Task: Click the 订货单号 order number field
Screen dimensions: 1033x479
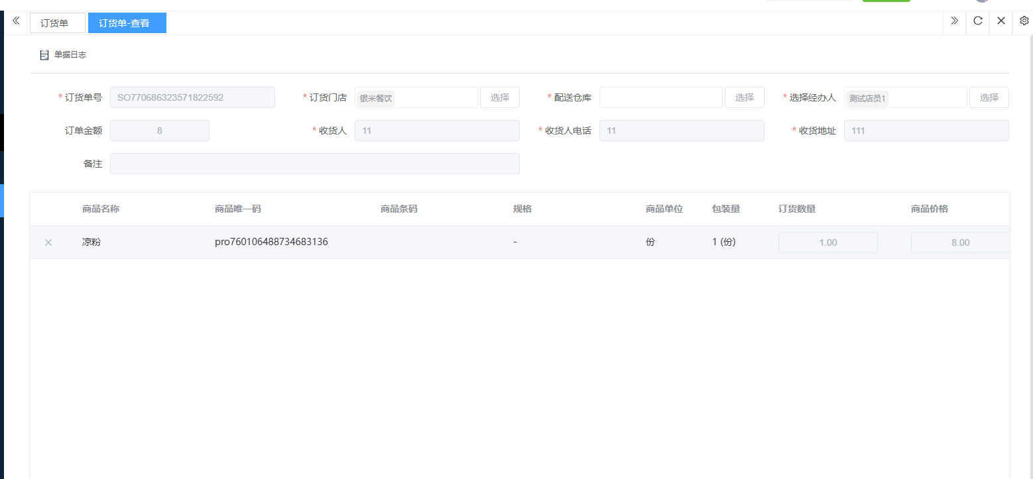Action: [x=192, y=97]
